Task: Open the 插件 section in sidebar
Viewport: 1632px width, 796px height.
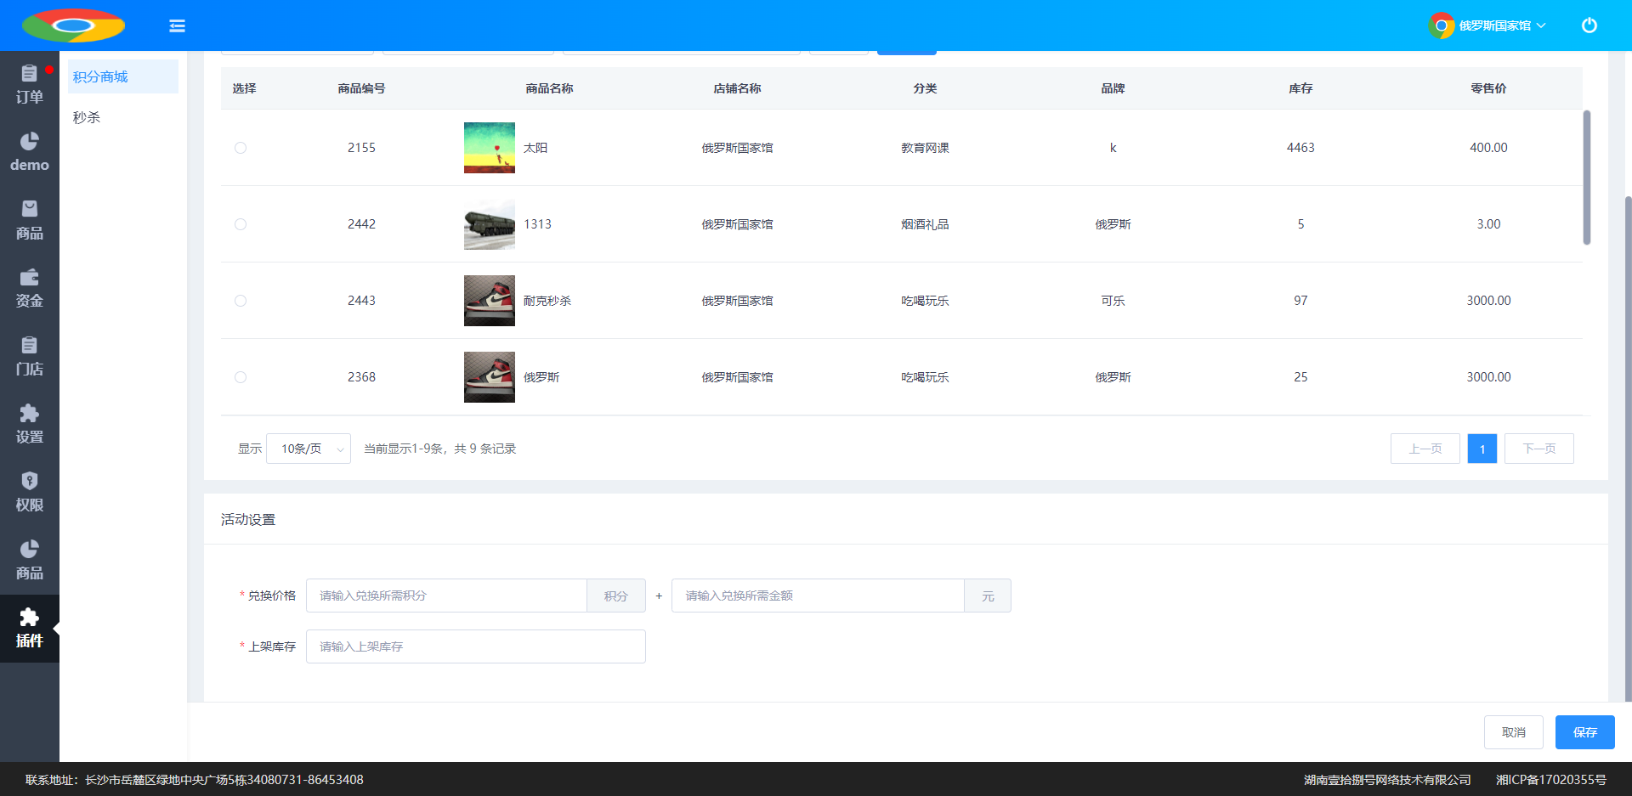Action: pyautogui.click(x=30, y=629)
